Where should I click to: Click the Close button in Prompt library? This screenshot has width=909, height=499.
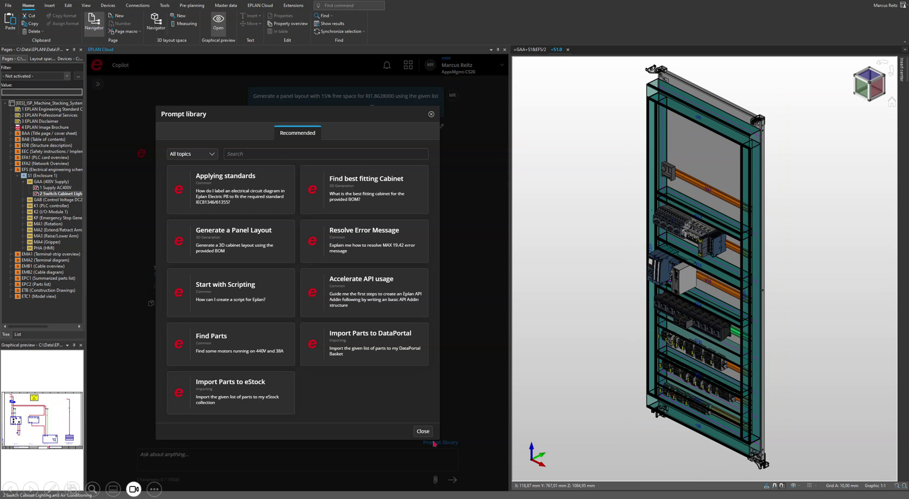[x=422, y=431]
